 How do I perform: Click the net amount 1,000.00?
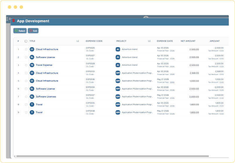click(194, 81)
